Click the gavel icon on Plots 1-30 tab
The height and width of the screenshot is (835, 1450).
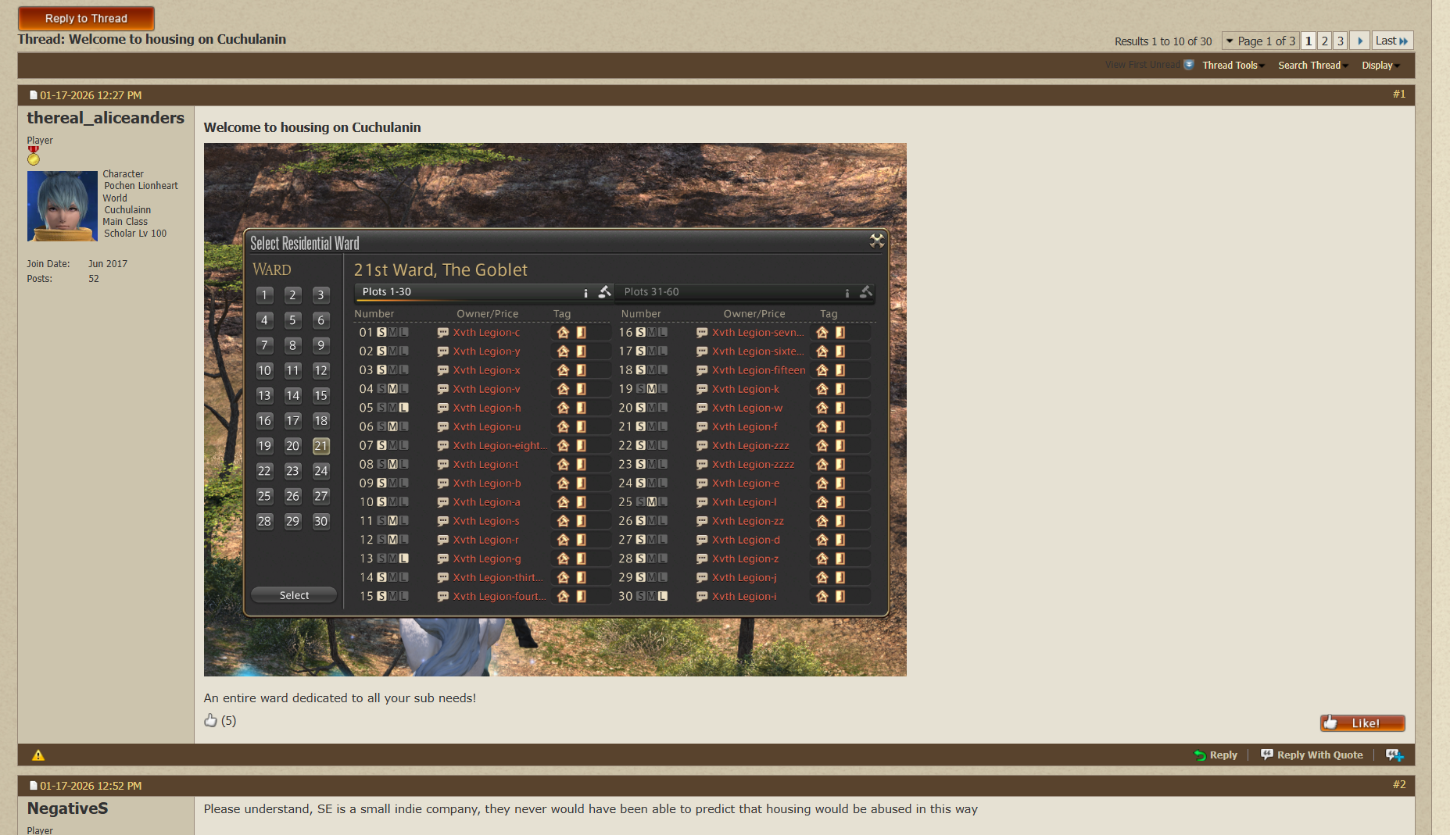tap(604, 291)
